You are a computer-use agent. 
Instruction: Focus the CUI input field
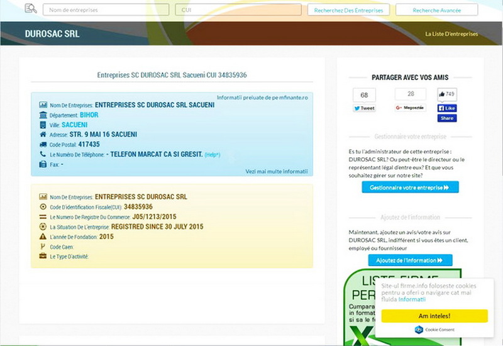[x=238, y=10]
